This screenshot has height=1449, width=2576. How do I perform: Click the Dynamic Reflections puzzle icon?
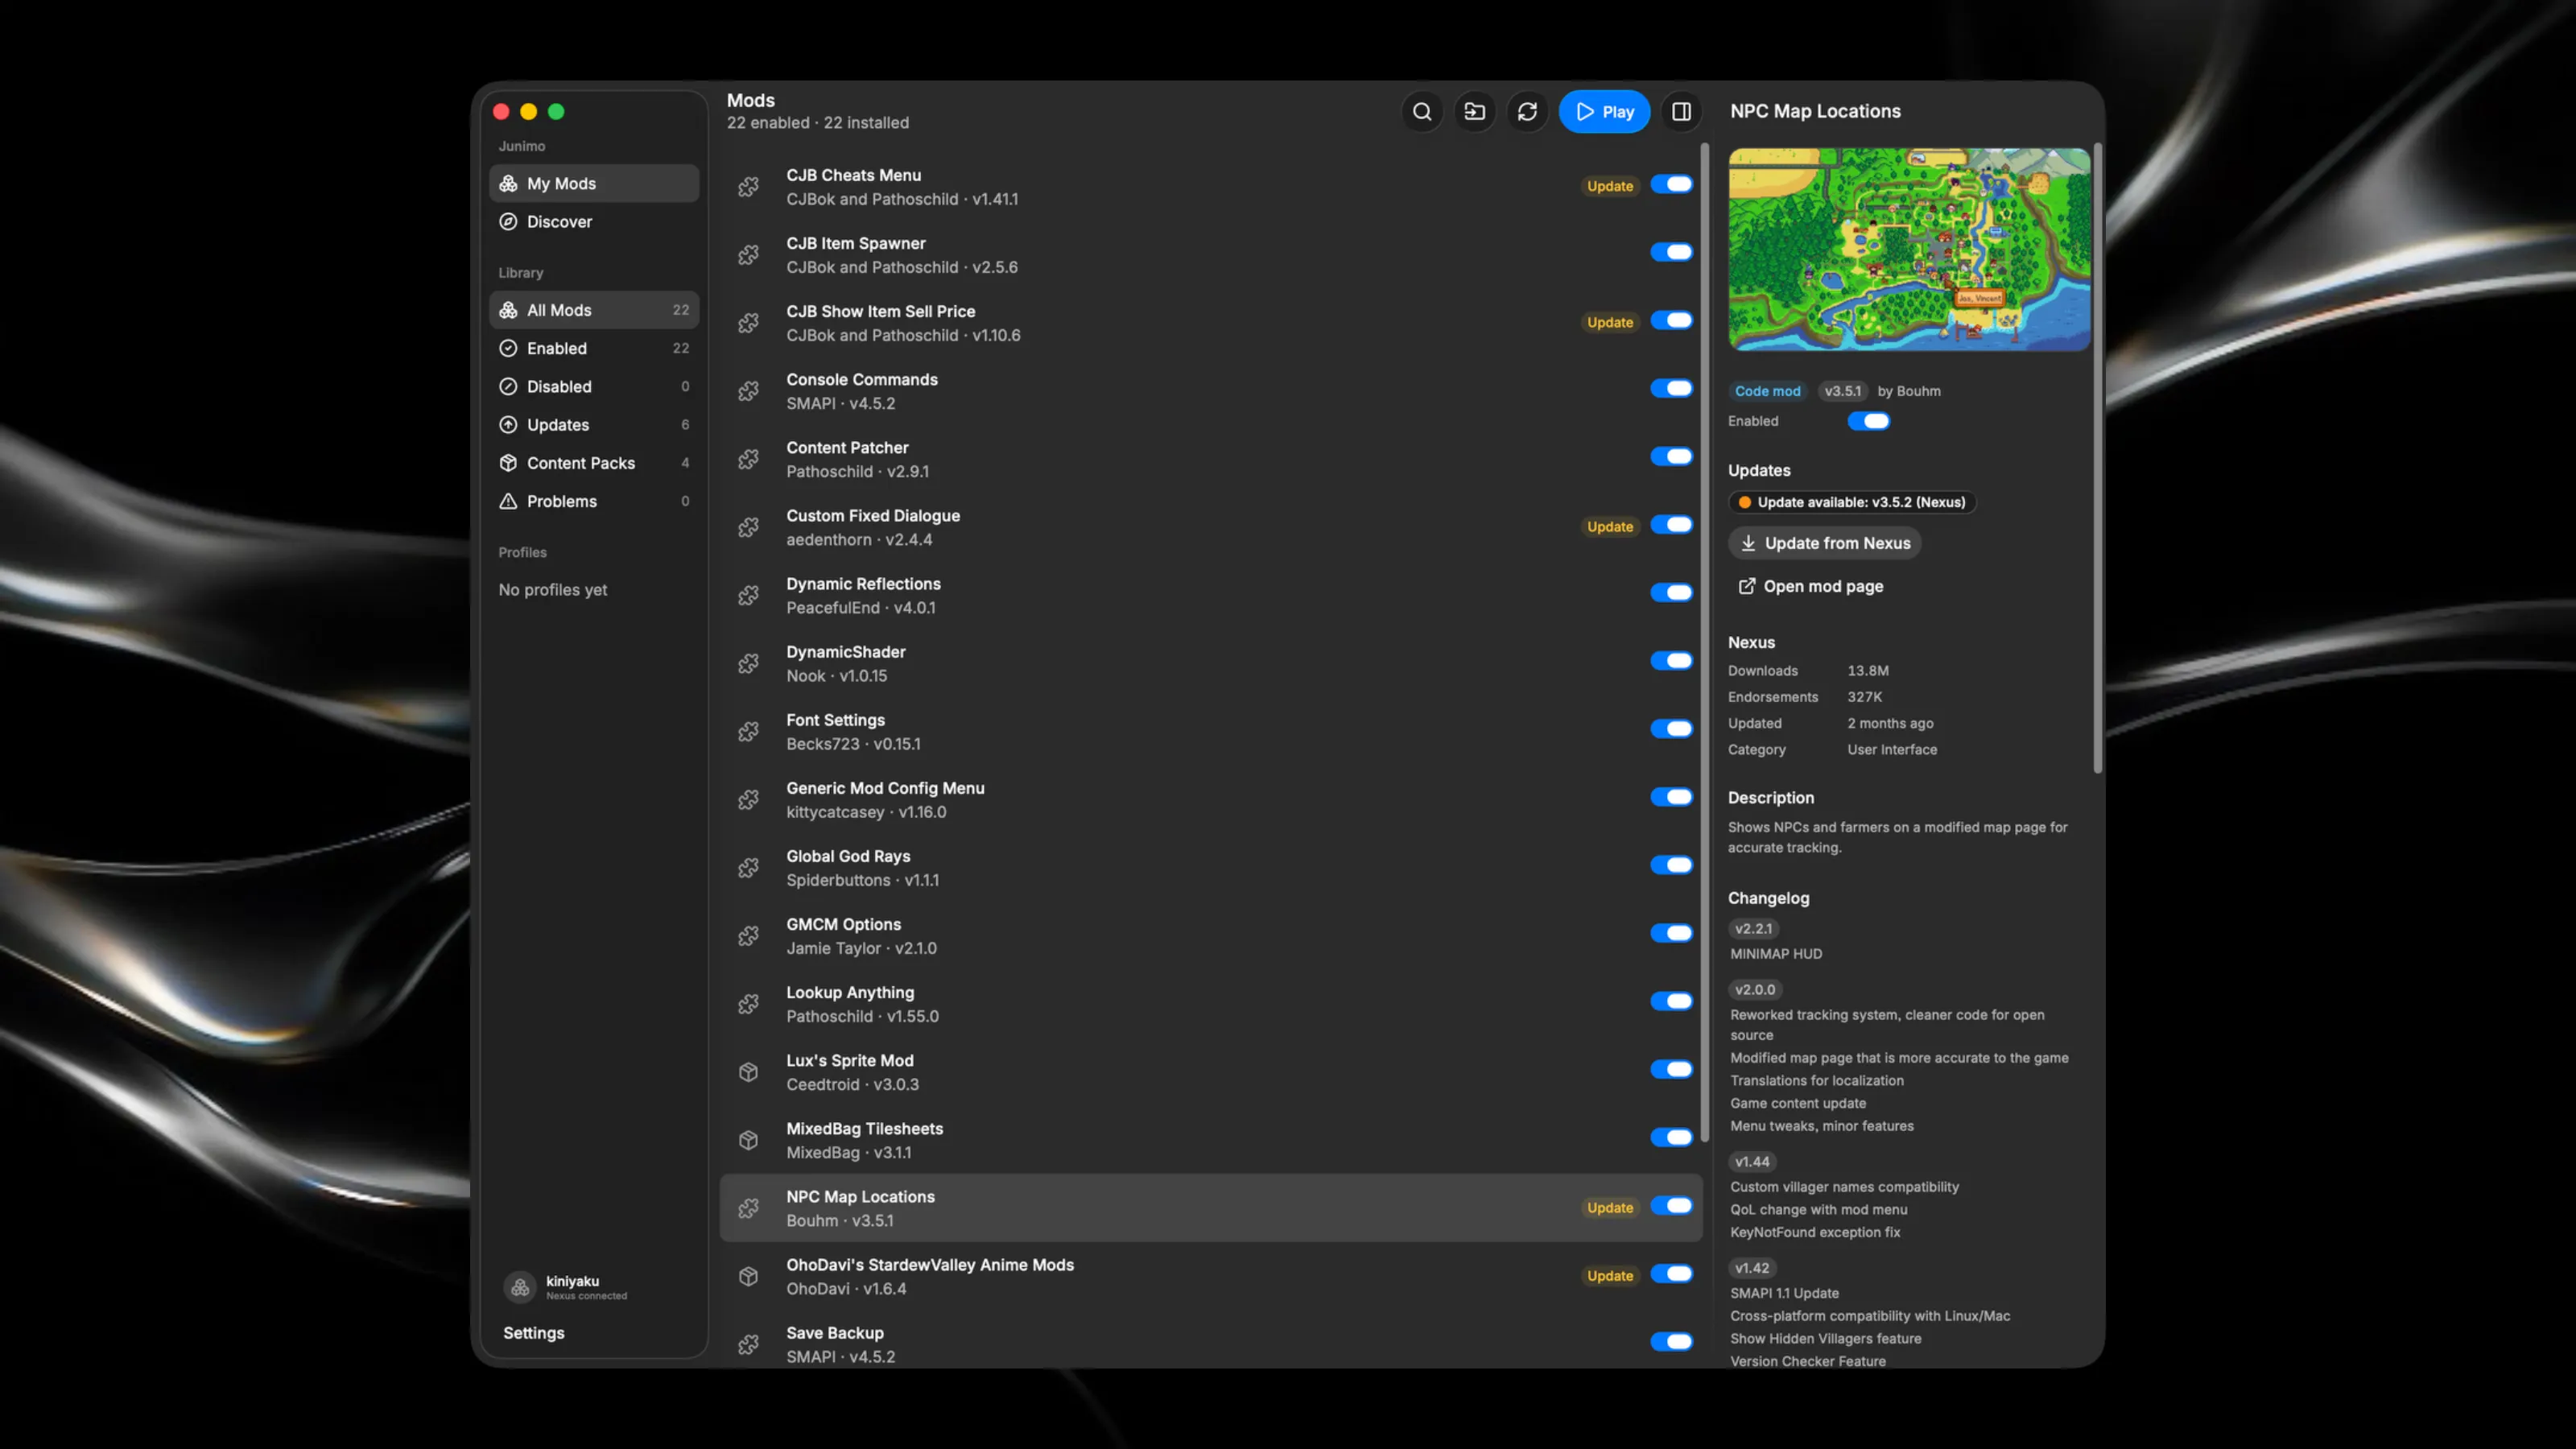748,595
